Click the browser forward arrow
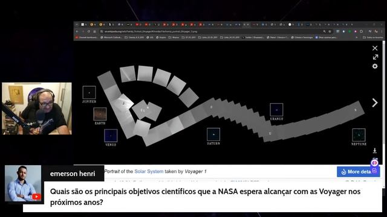 coord(83,31)
